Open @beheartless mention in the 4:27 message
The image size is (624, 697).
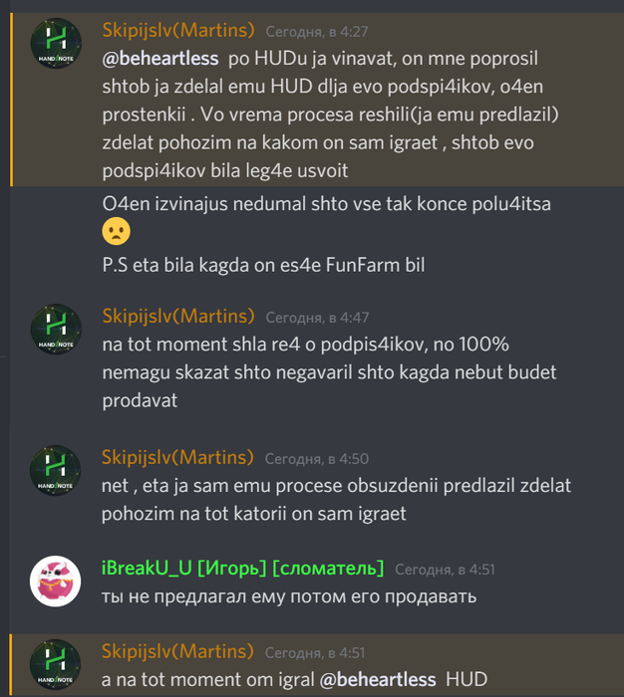click(x=160, y=59)
